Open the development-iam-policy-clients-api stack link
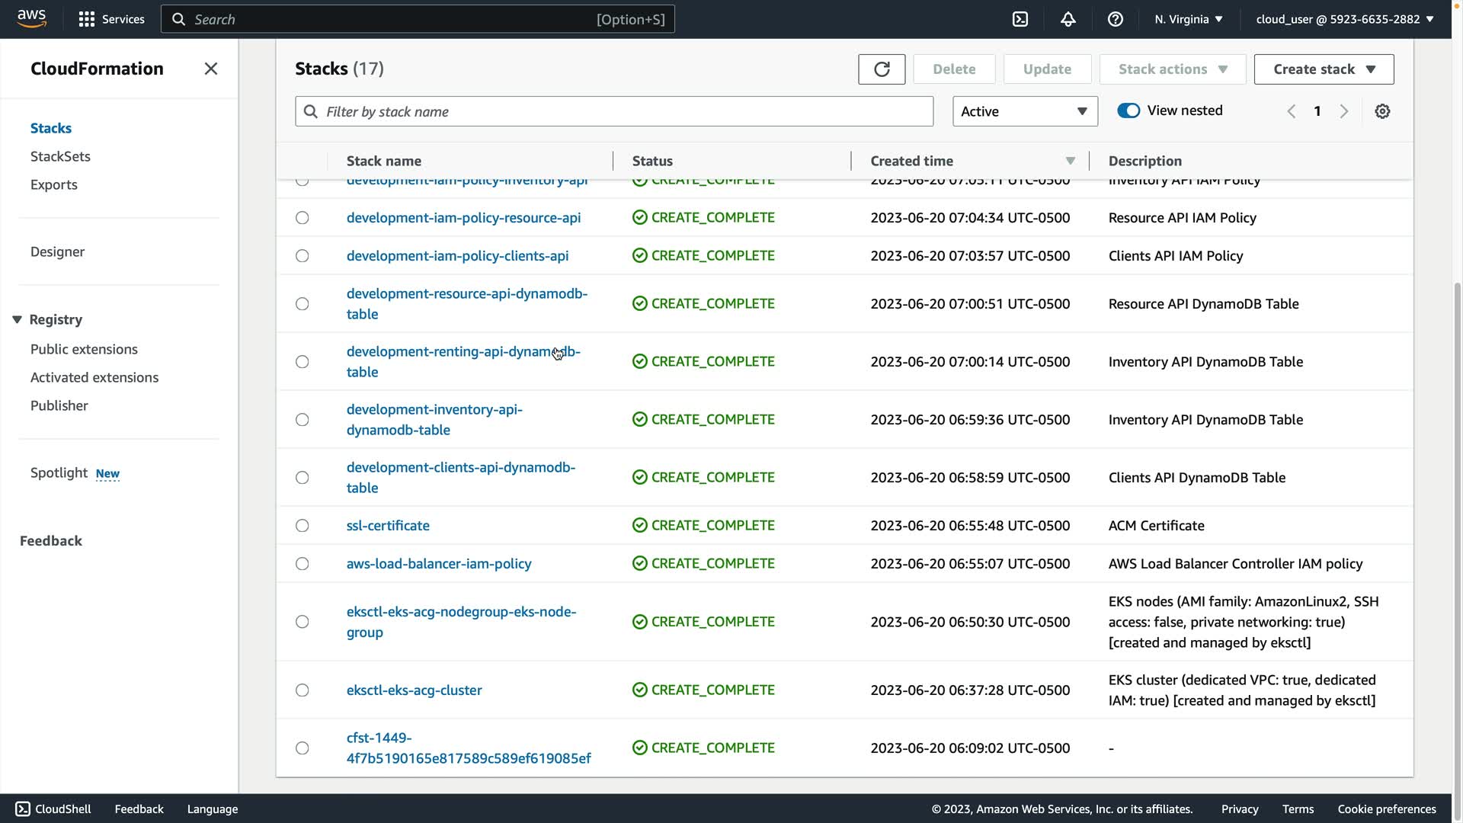This screenshot has width=1463, height=823. click(457, 256)
